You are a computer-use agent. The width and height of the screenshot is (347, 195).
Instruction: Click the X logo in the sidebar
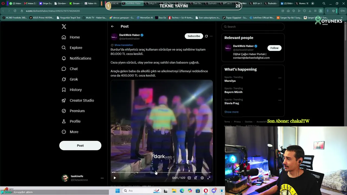(x=64, y=27)
